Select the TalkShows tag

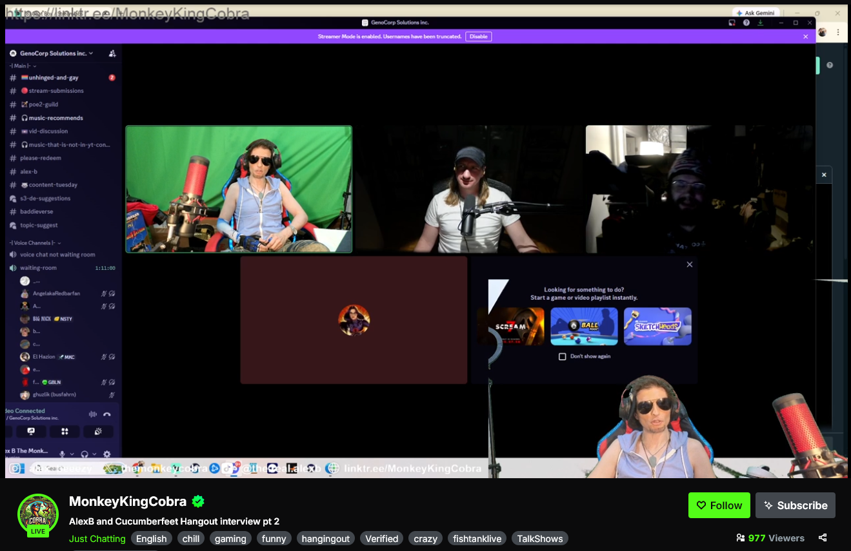pos(540,539)
